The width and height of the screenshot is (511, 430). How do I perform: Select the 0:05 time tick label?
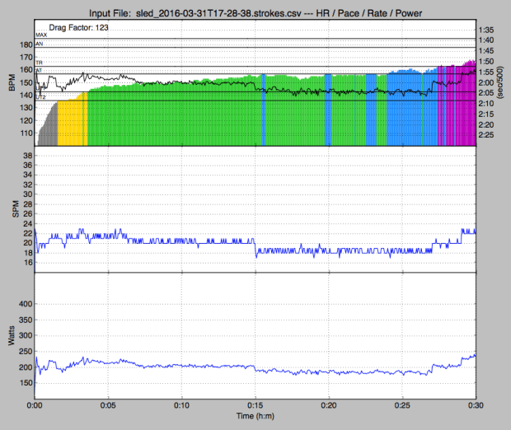coord(108,406)
